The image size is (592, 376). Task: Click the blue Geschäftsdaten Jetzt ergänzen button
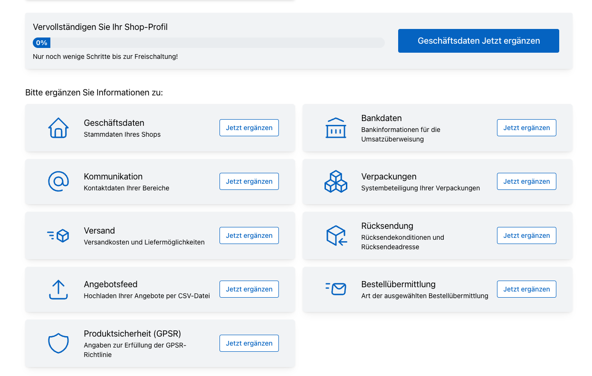(478, 41)
